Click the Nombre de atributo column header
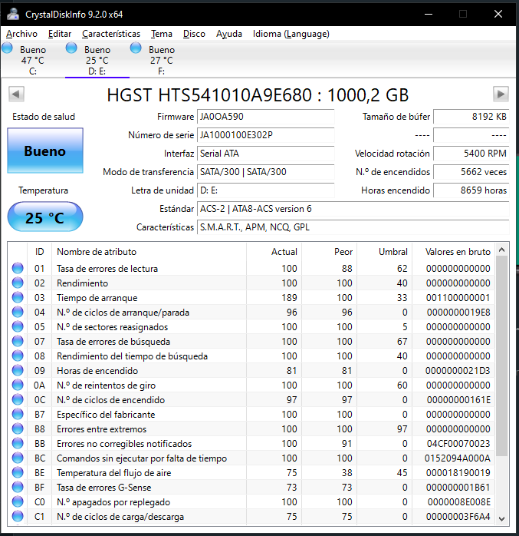The width and height of the screenshot is (519, 536). coord(149,252)
